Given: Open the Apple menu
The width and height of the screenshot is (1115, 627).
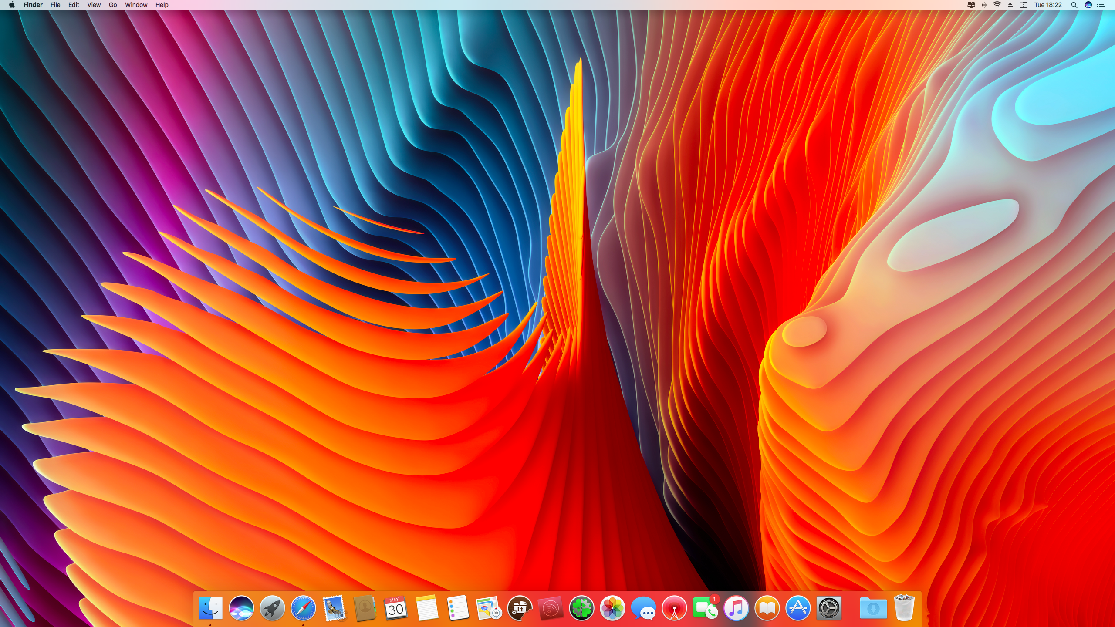Looking at the screenshot, I should 12,5.
